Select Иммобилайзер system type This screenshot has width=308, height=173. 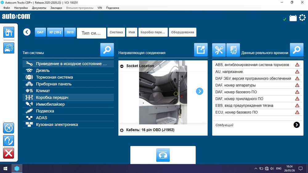pyautogui.click(x=68, y=104)
